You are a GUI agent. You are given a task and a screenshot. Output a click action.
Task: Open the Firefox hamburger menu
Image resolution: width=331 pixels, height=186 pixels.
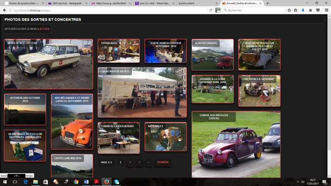click(x=326, y=10)
